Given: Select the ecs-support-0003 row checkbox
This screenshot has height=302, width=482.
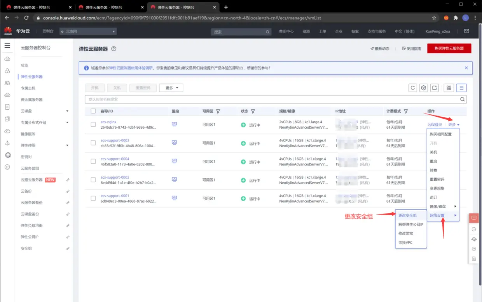Looking at the screenshot, I should (93, 143).
